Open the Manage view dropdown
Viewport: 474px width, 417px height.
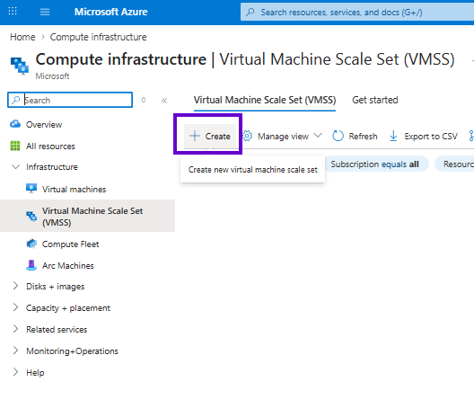point(282,137)
